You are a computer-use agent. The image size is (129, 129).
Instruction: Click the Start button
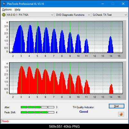tap(116, 106)
